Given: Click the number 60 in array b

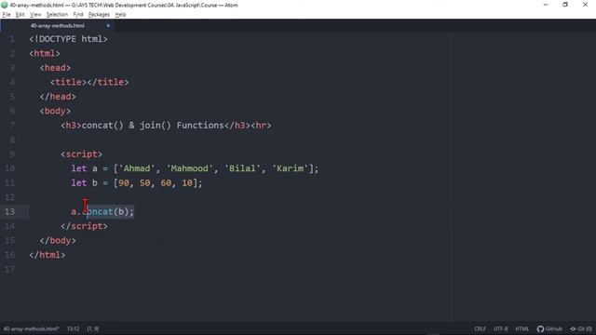Looking at the screenshot, I should click(x=166, y=182).
